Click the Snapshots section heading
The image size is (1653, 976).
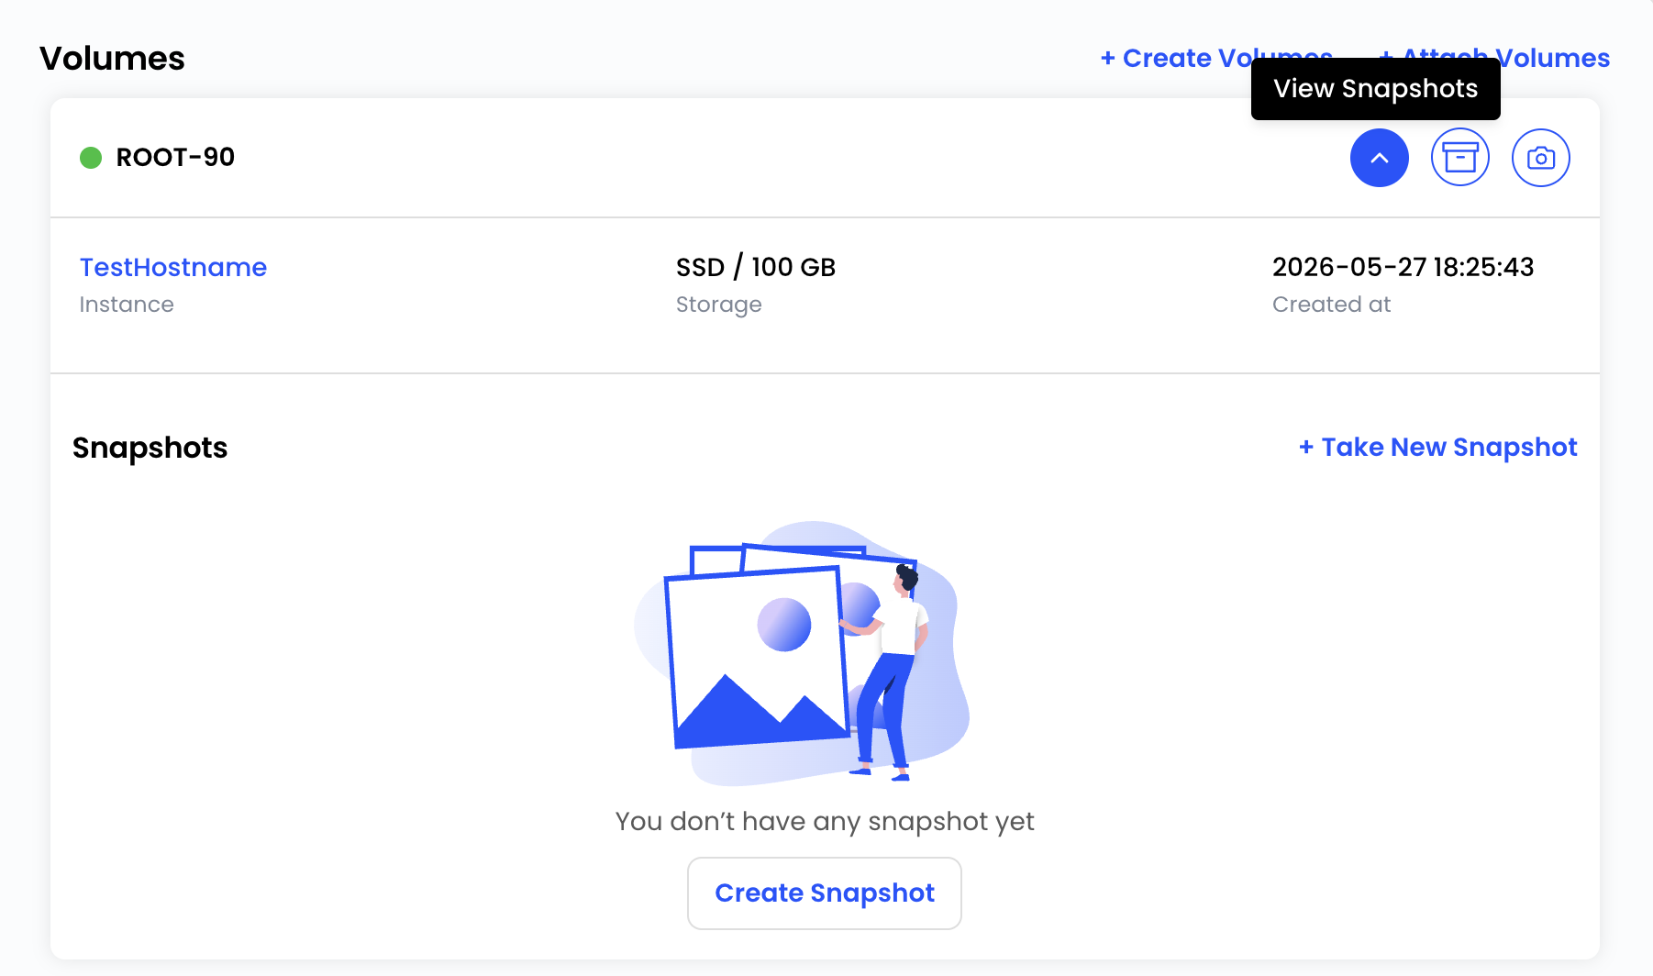pos(150,448)
